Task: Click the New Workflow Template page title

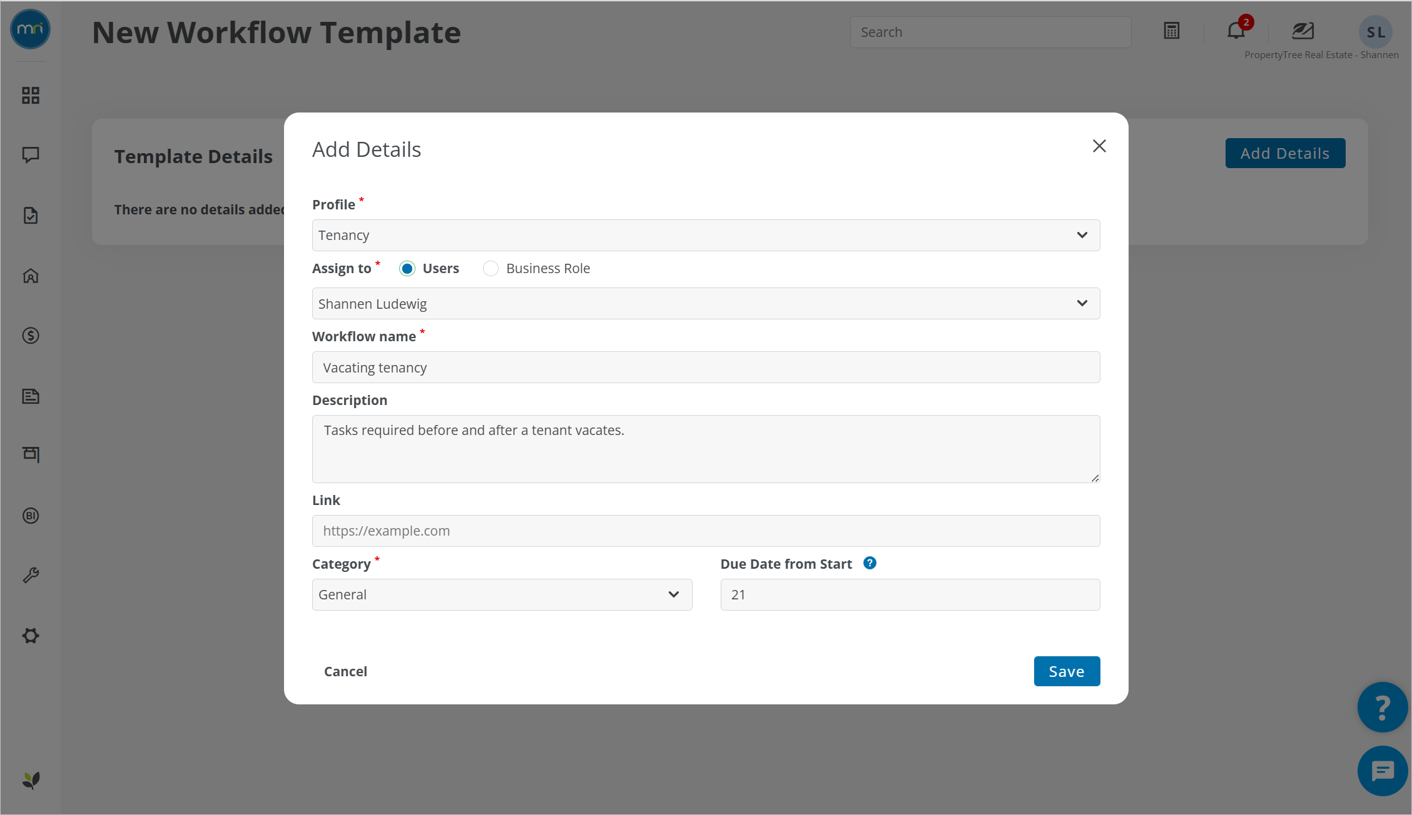Action: click(277, 32)
